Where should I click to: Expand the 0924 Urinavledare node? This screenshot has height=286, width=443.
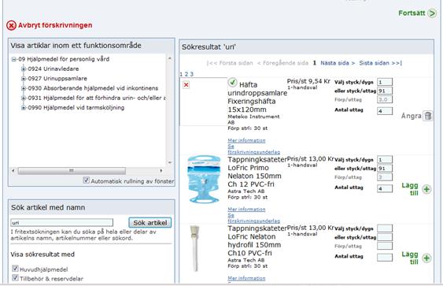24,69
